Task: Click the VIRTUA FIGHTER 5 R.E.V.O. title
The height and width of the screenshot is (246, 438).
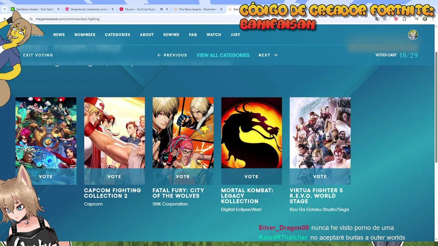Action: [x=316, y=196]
